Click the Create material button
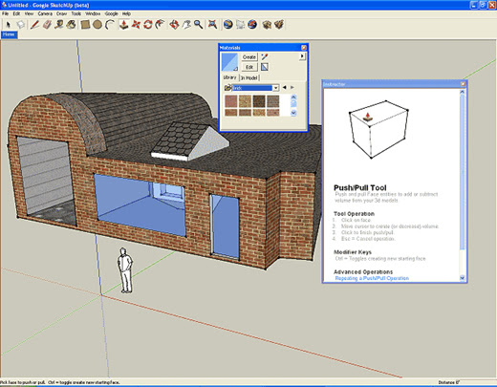 (x=249, y=57)
